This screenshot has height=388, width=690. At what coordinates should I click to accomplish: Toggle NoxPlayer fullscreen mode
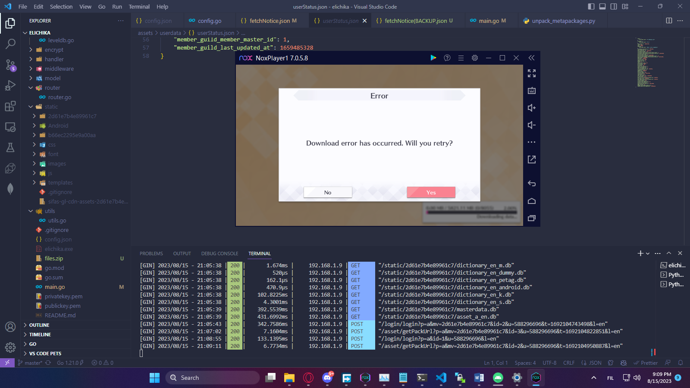tap(531, 73)
